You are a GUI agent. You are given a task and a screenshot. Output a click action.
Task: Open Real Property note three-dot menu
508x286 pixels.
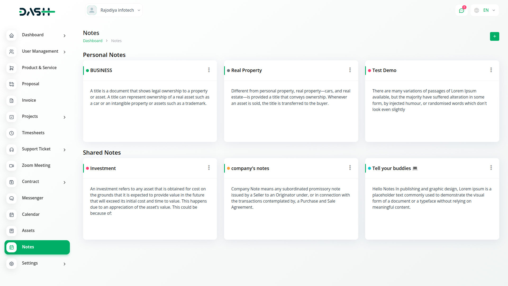(x=350, y=70)
